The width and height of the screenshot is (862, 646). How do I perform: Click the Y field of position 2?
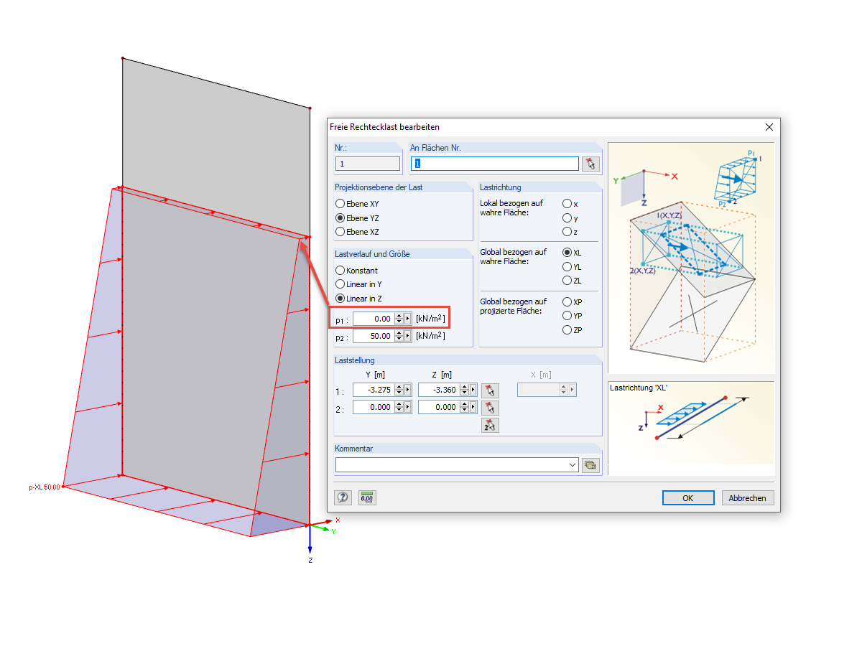[x=374, y=407]
